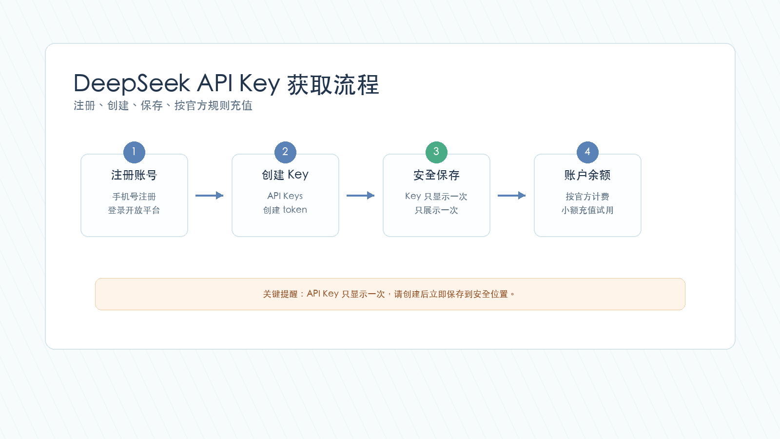
Task: Select the "安全保存" card heading
Action: [436, 175]
